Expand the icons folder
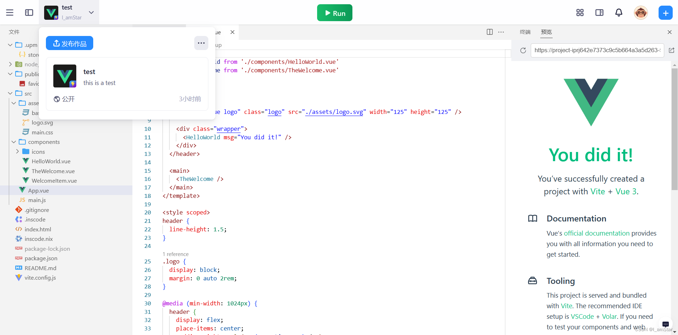Screen dimensions: 678x335 tap(17, 152)
